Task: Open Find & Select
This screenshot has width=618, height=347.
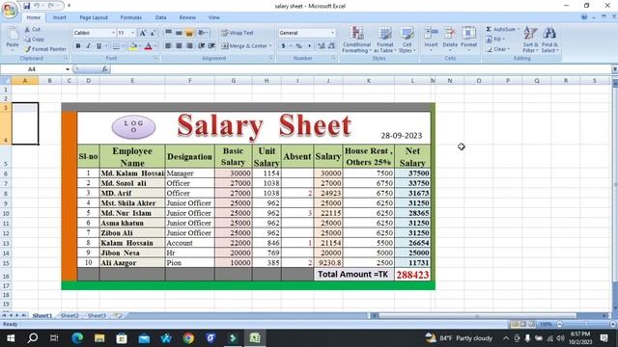Action: click(x=549, y=40)
